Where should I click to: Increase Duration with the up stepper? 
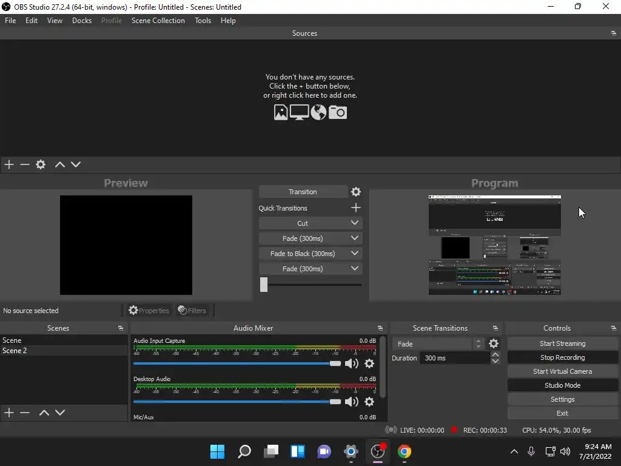coord(495,354)
